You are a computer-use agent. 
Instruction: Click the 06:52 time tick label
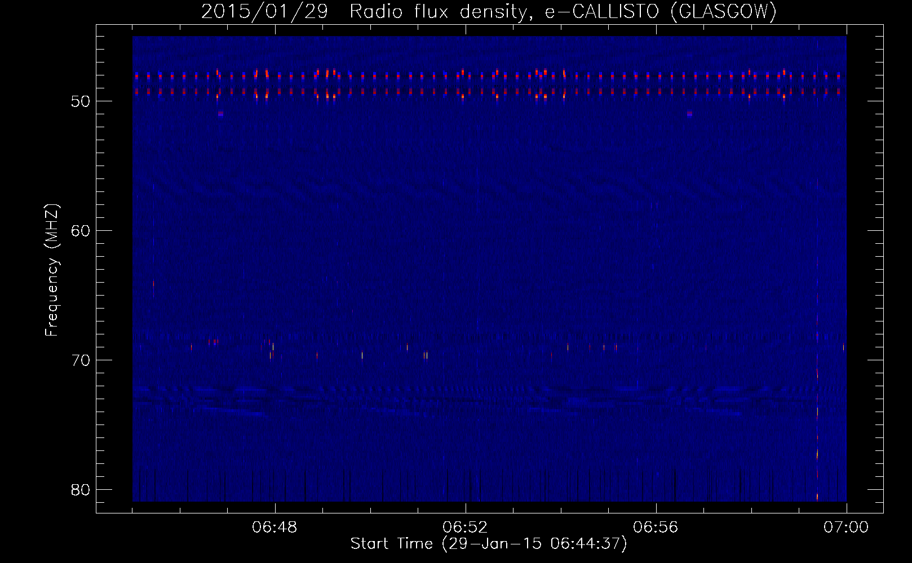(465, 528)
